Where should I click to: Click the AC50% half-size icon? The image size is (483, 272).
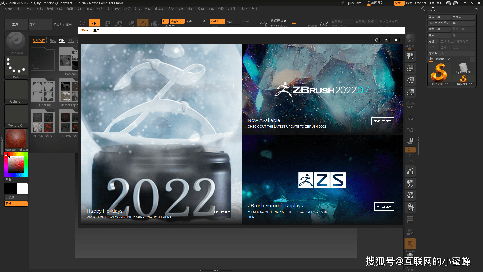coord(410,92)
